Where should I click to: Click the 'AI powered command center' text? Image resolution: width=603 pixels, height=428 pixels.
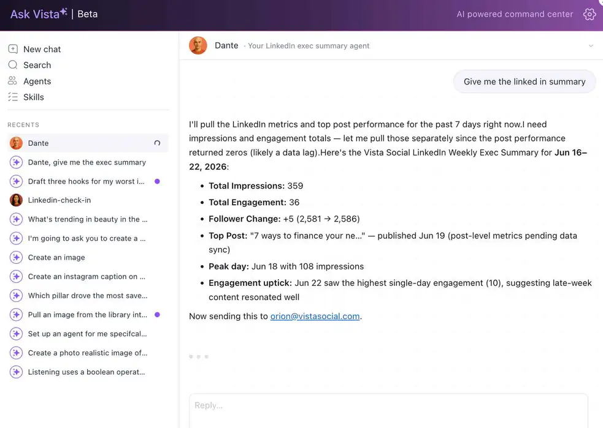515,14
